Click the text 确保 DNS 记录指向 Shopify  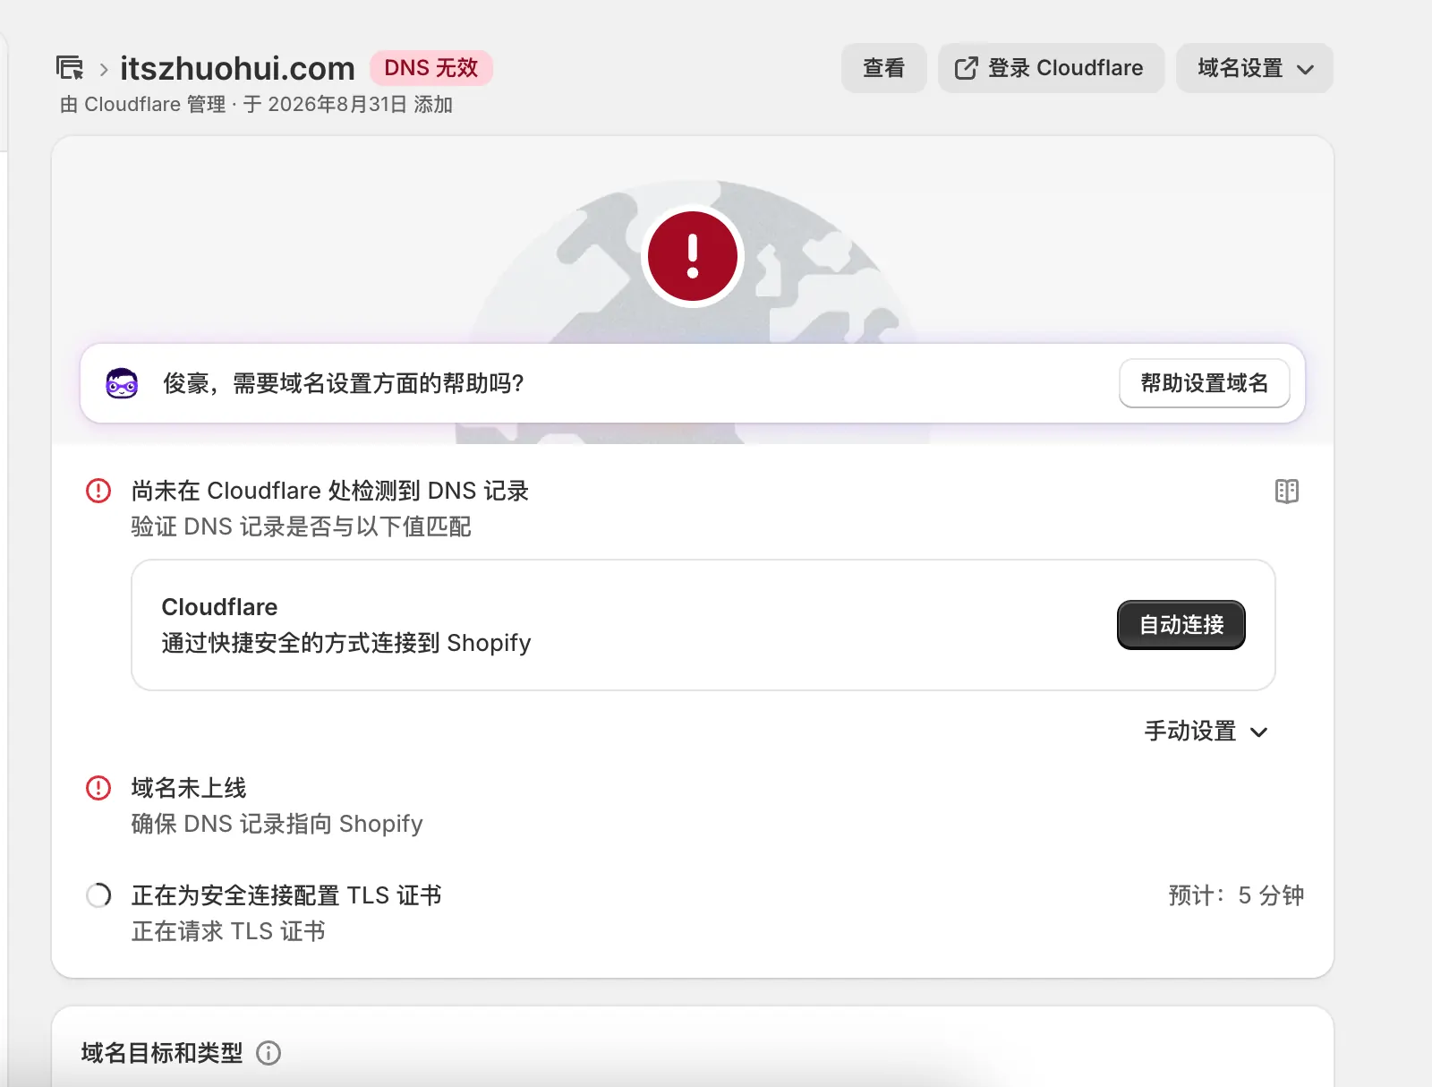277,824
